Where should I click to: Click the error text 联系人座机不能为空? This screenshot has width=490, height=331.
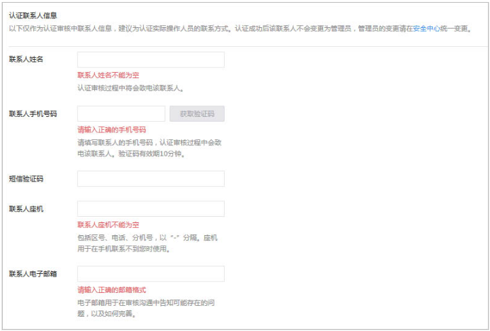[x=108, y=224]
